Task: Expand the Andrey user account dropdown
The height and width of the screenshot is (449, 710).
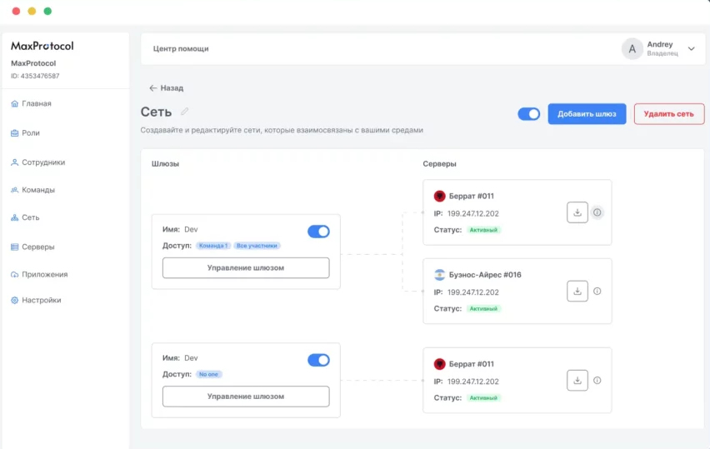Action: pyautogui.click(x=691, y=49)
